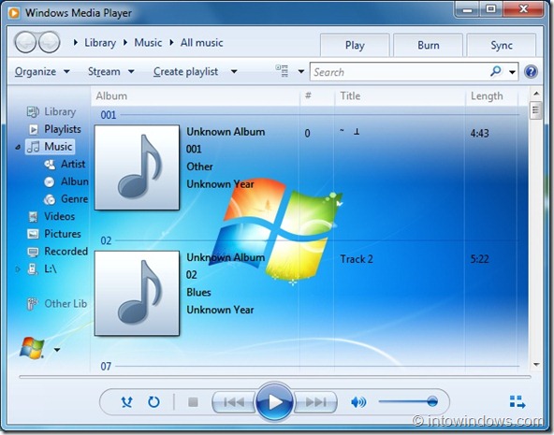Click the 4:43 track length

coord(479,134)
